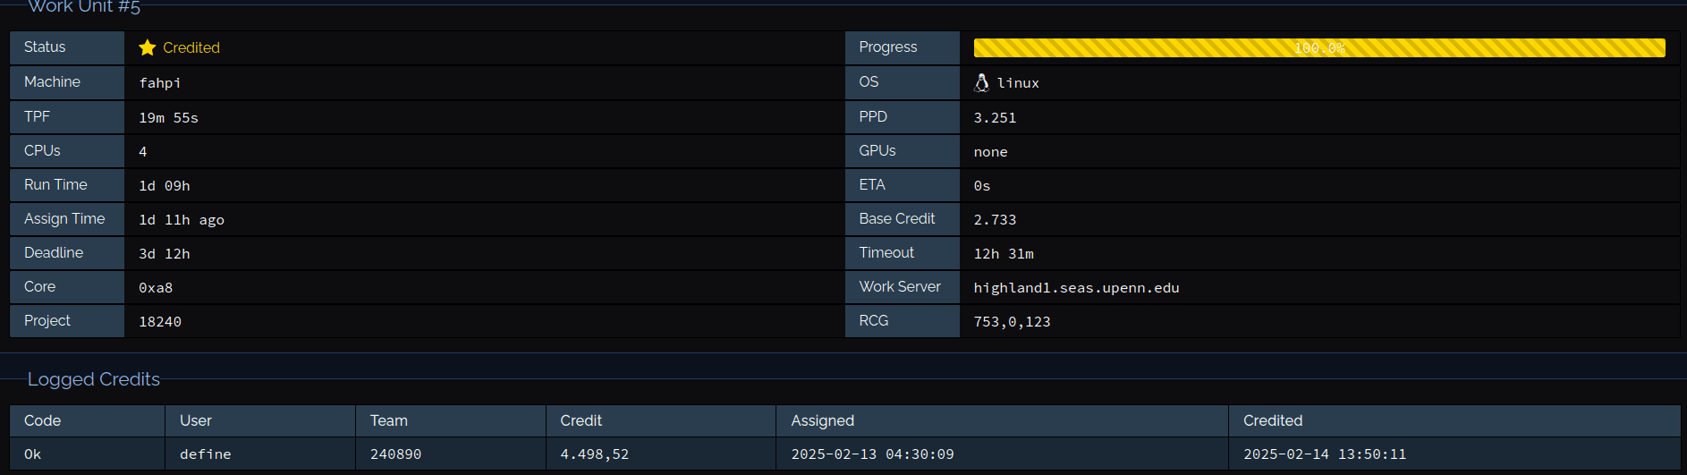Select work server highland1.seas.upenn.edu
This screenshot has height=475, width=1687.
[1076, 288]
